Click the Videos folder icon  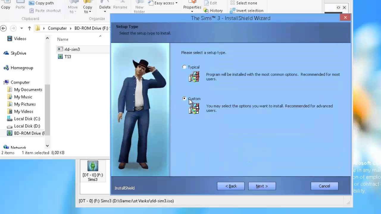(x=10, y=39)
